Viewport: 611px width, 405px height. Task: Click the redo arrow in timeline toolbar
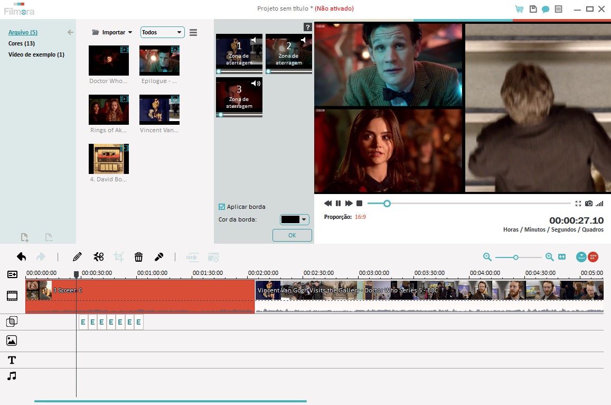point(41,257)
